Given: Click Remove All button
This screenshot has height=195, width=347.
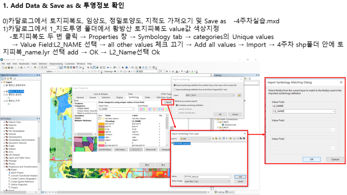Looking at the screenshot, I should click(x=151, y=149).
